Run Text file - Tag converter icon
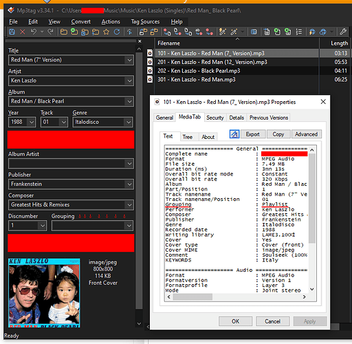 tap(199, 32)
